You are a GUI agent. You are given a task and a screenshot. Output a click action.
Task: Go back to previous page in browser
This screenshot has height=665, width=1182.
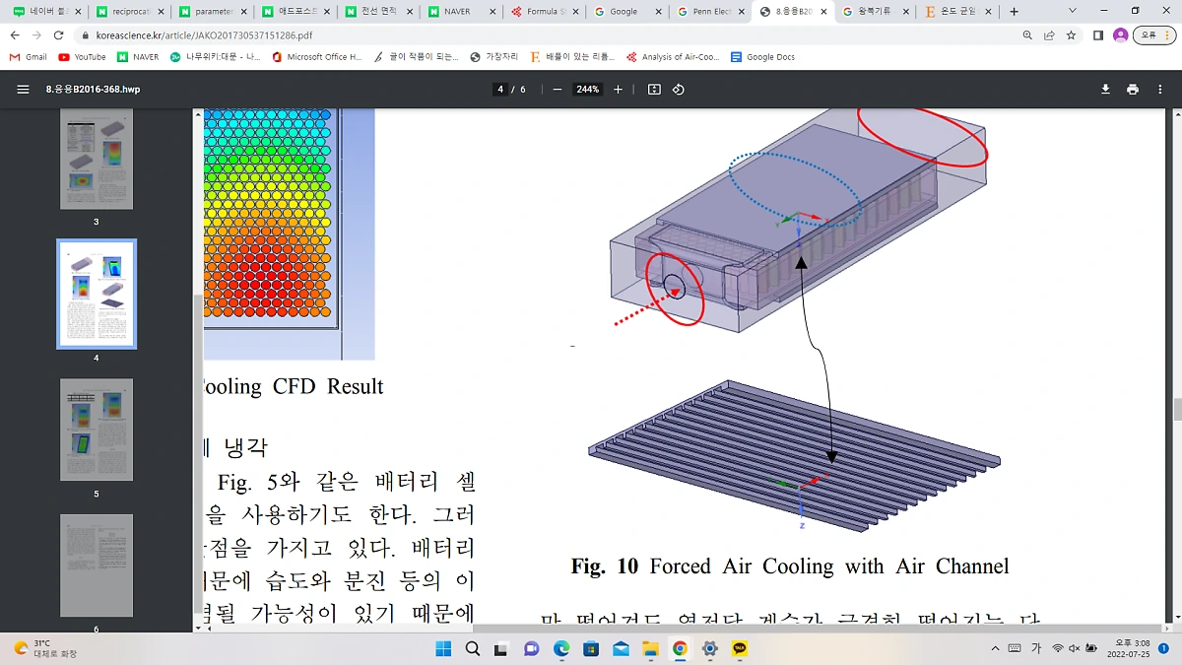pyautogui.click(x=15, y=34)
